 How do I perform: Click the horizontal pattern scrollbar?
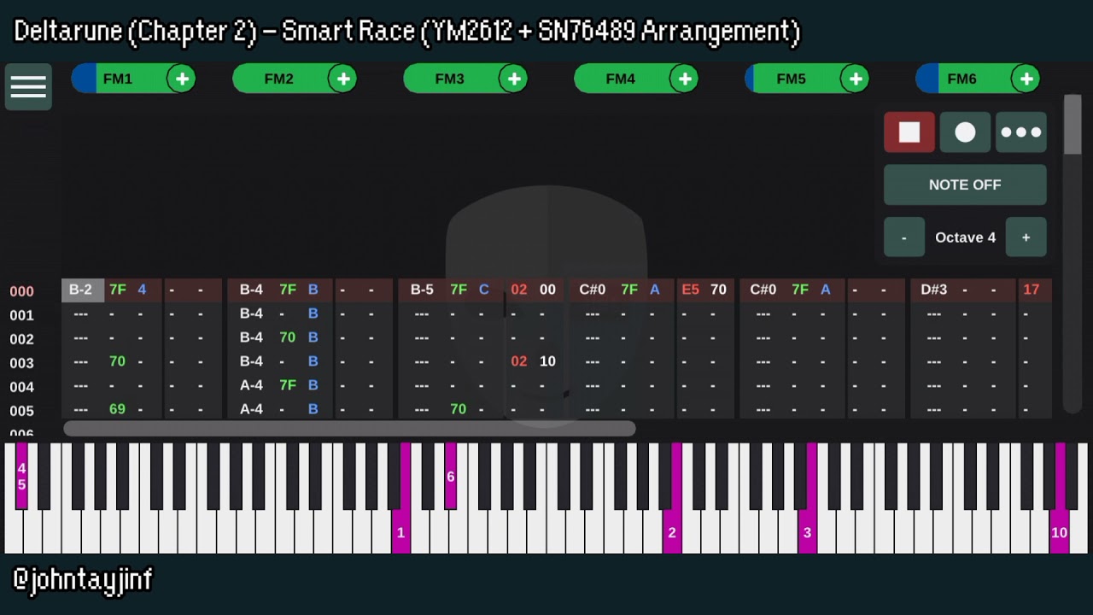click(349, 428)
